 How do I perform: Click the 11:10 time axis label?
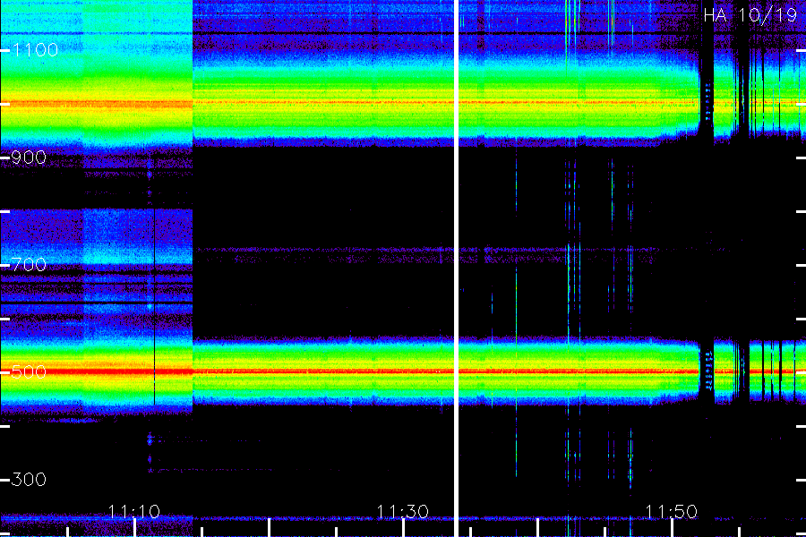[134, 511]
